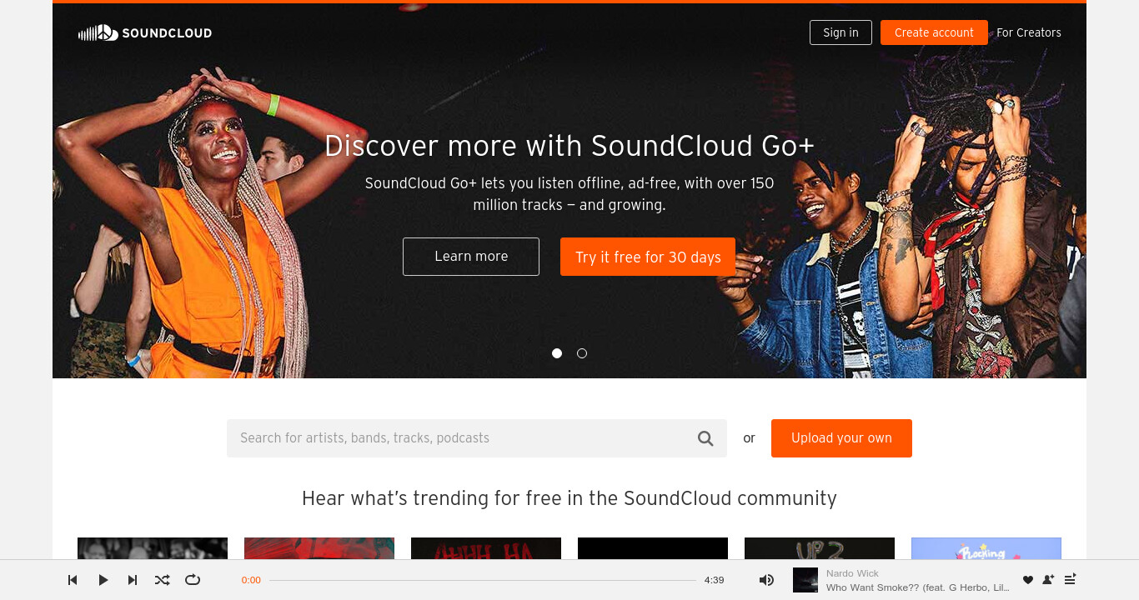This screenshot has height=600, width=1139.
Task: Seek along the track progress bar
Action: tap(482, 580)
